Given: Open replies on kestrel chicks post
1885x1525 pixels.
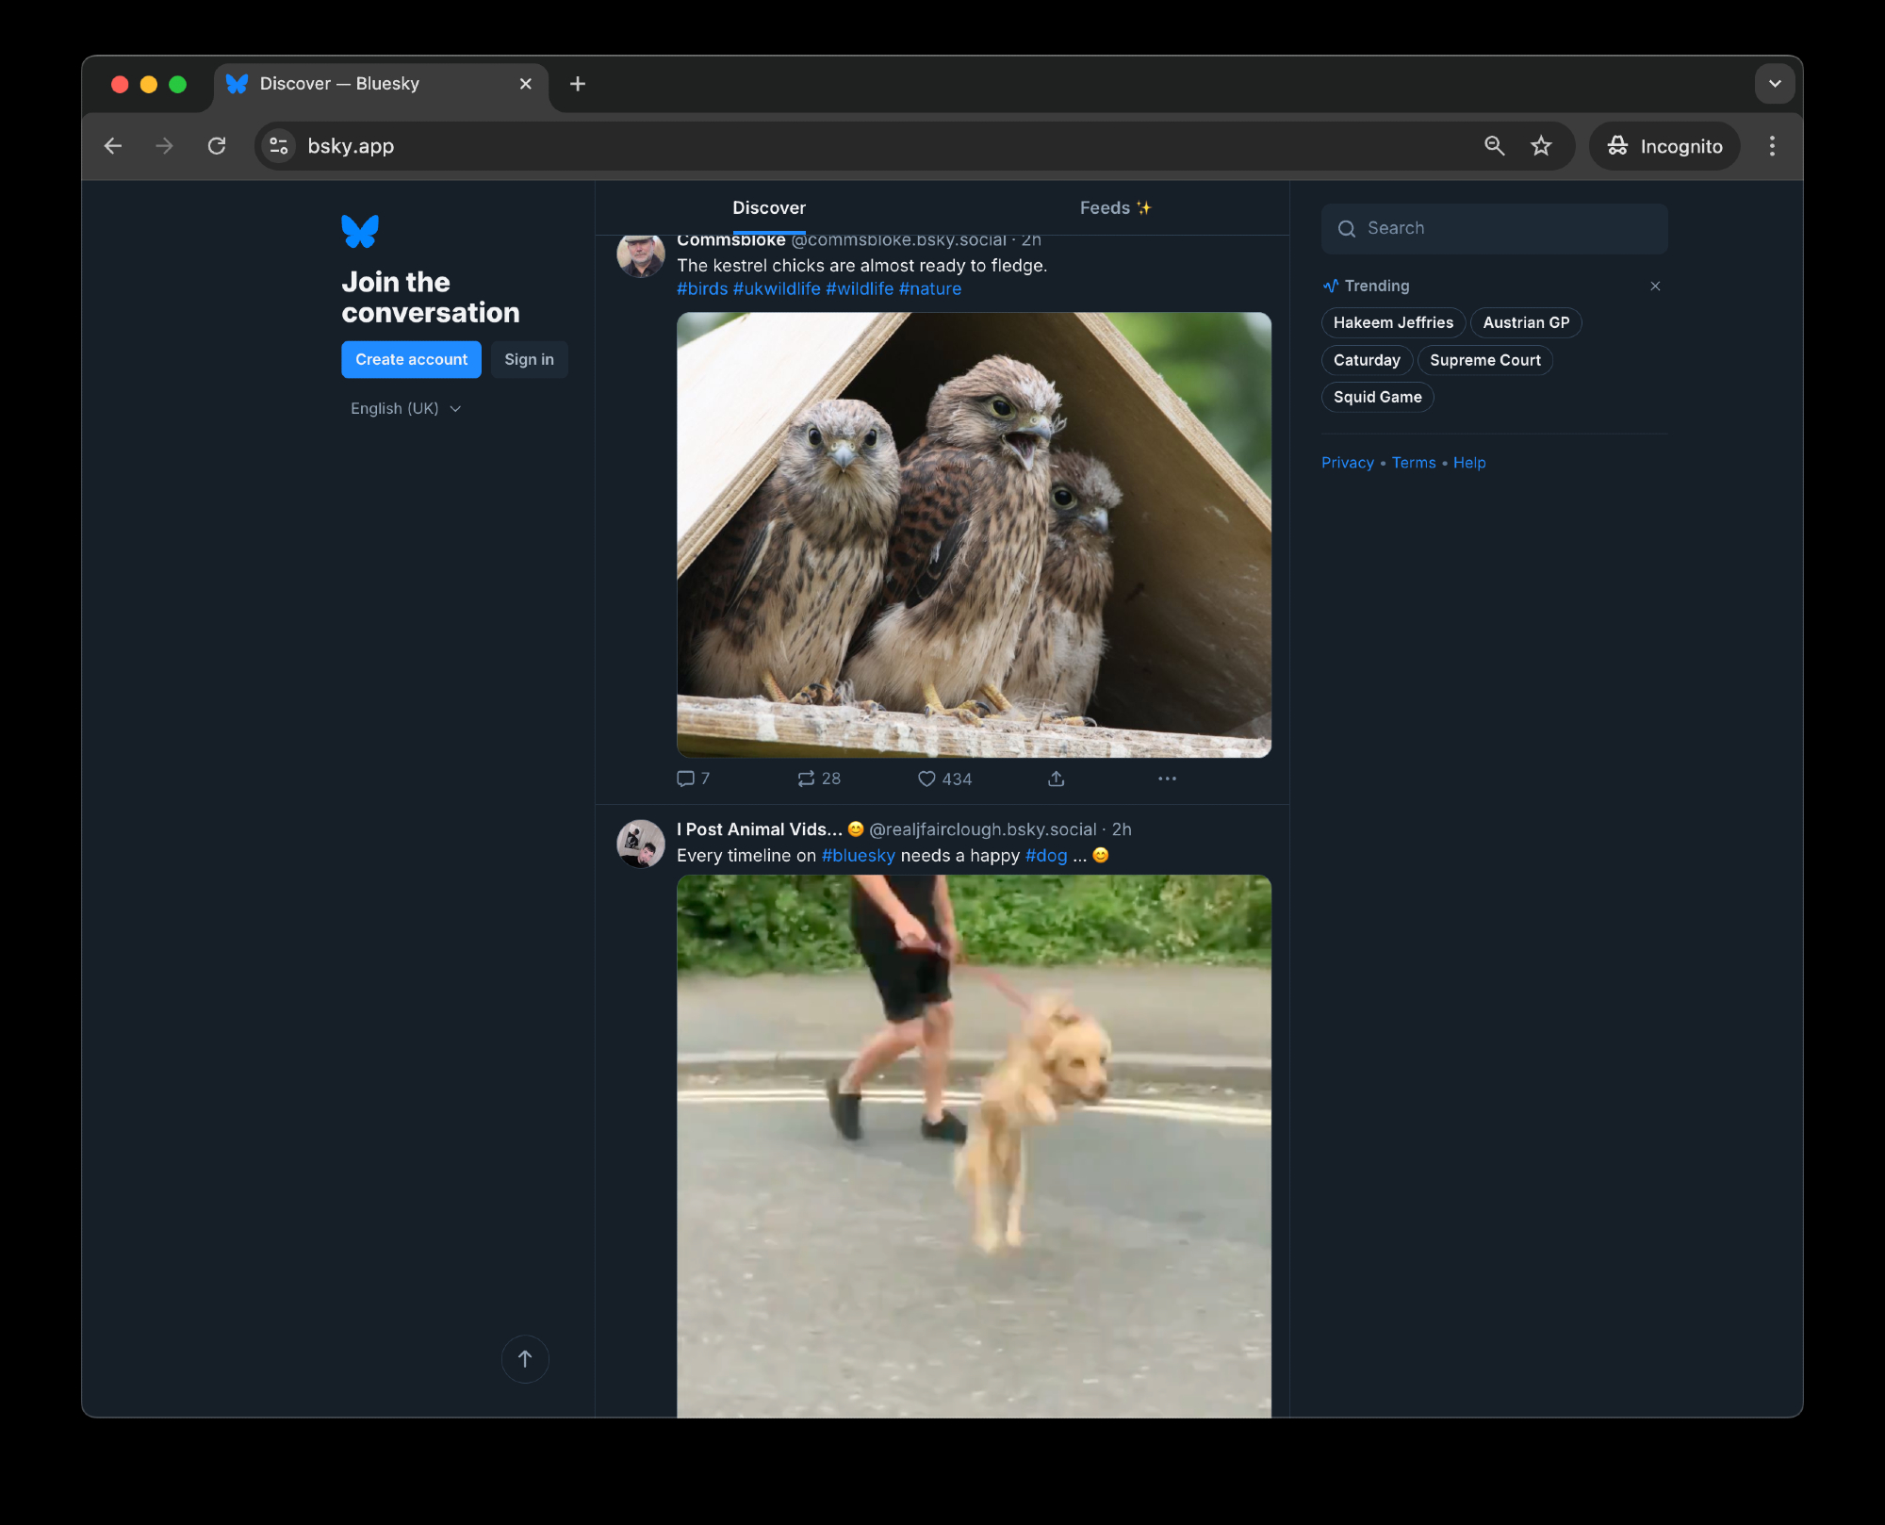Looking at the screenshot, I should pos(686,779).
